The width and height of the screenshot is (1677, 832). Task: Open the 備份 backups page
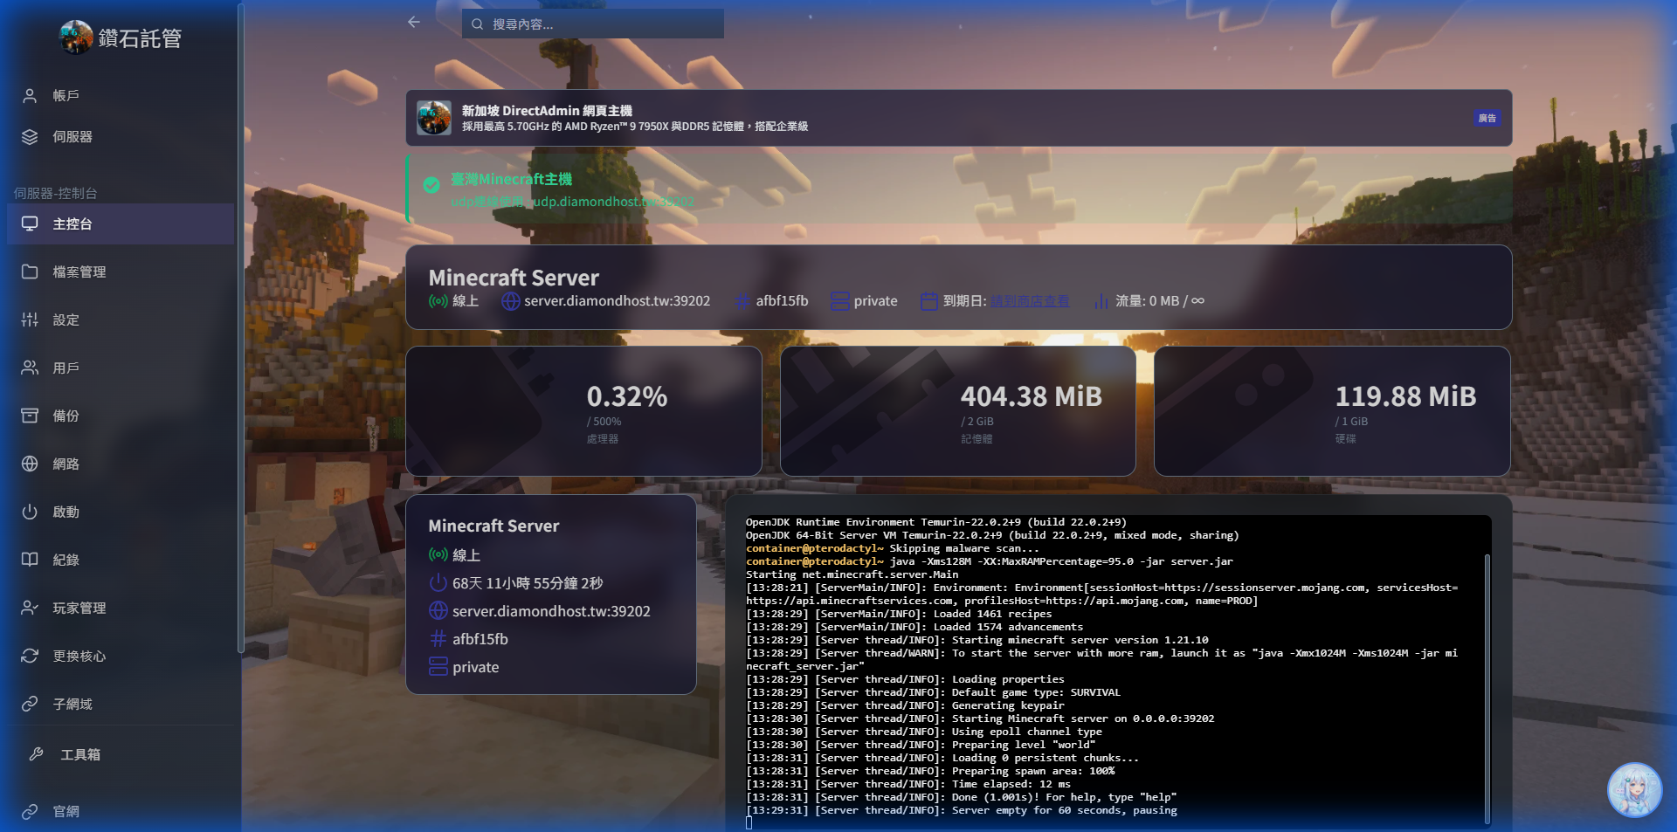[x=66, y=416]
